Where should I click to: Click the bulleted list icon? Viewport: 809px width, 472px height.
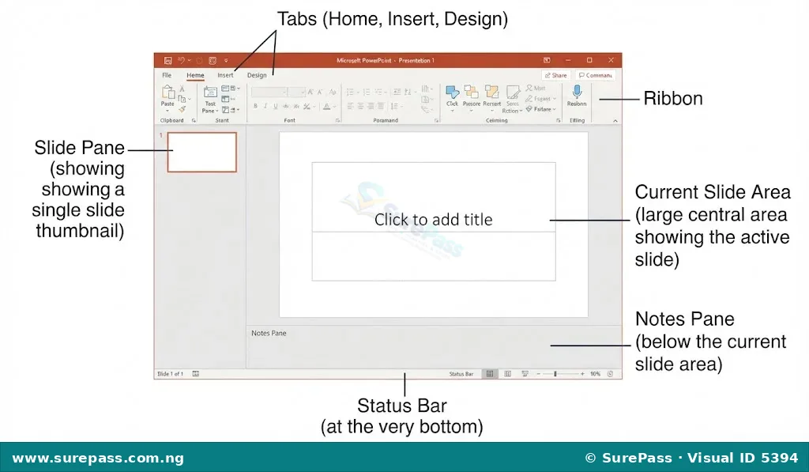350,92
